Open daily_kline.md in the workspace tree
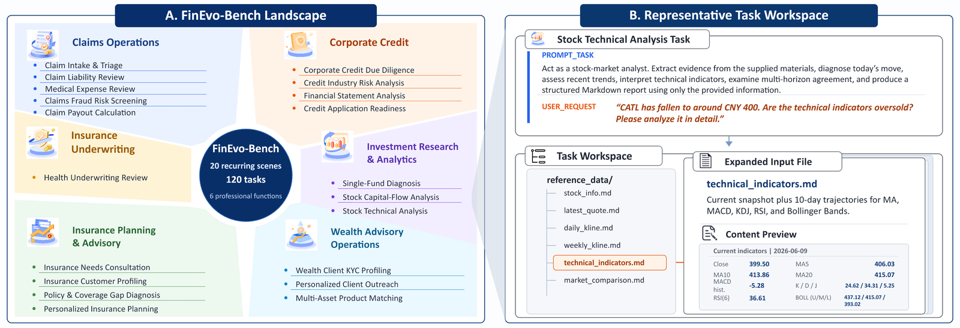 point(588,228)
